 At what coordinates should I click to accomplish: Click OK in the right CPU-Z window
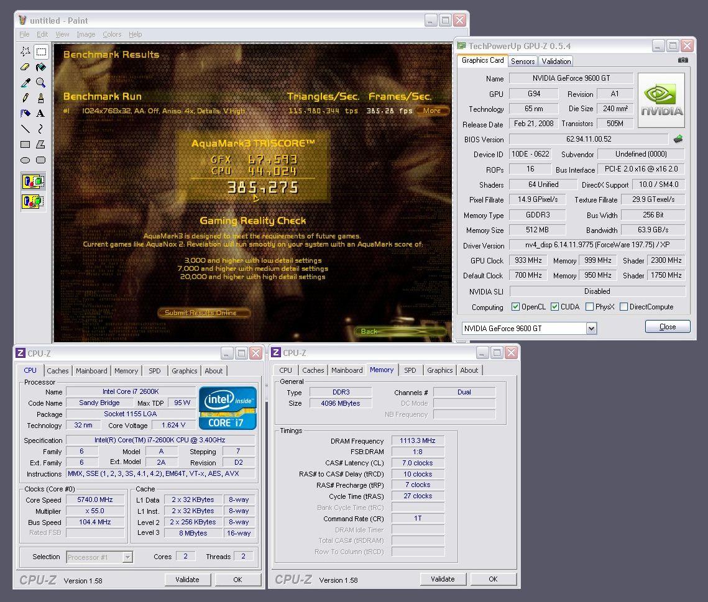(493, 579)
